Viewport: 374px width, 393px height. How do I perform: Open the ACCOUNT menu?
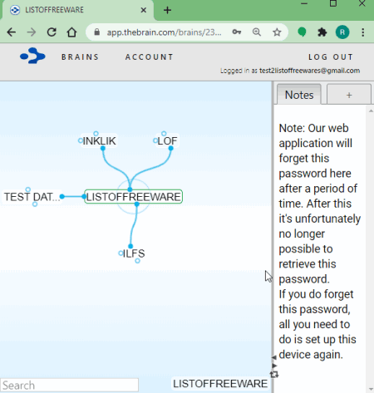pos(150,57)
